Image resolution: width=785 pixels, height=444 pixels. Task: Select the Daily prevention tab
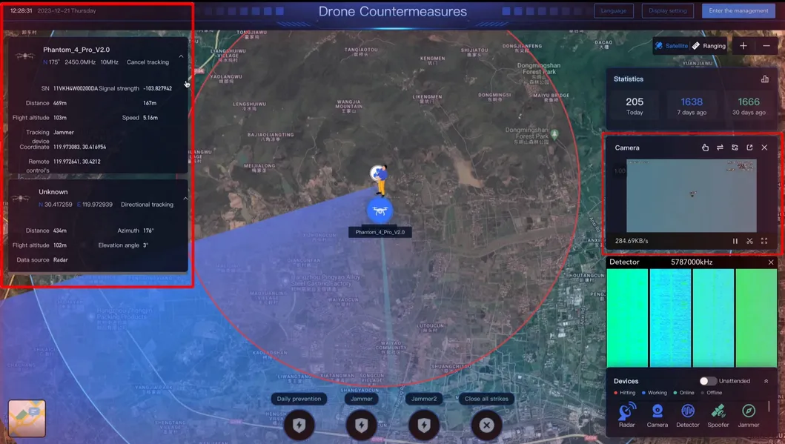[x=299, y=398]
